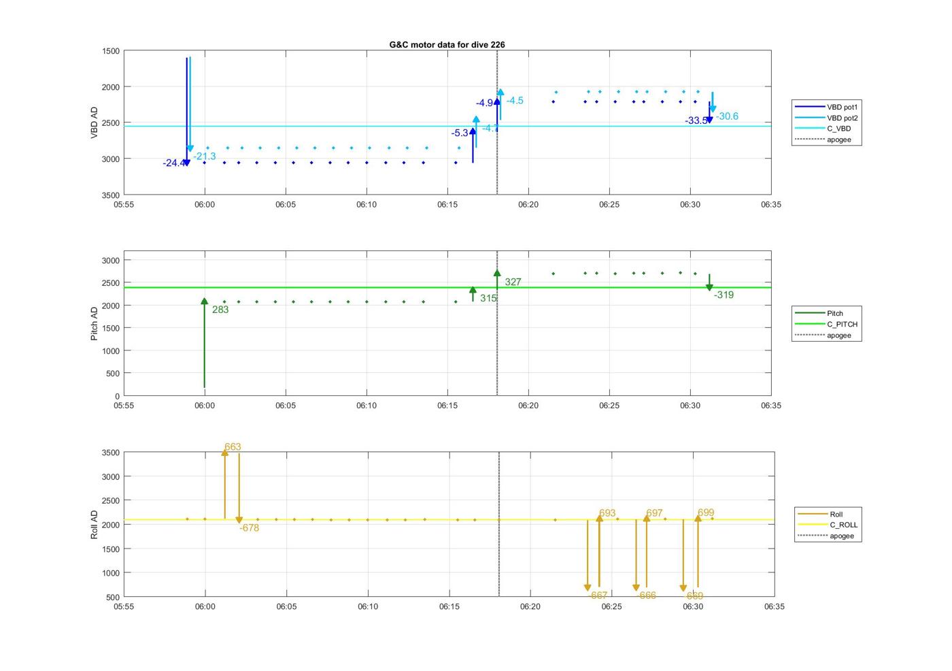The width and height of the screenshot is (952, 671).
Task: Click the C_VBD cyan line swatch in legend
Action: (809, 129)
